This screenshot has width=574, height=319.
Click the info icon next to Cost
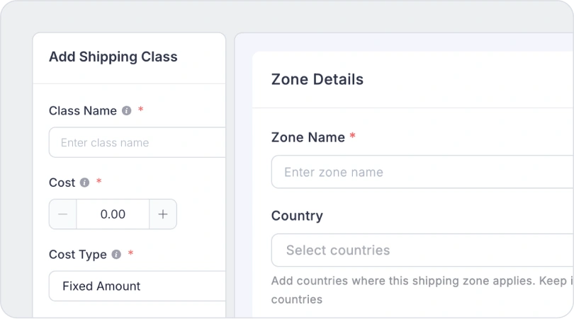click(85, 182)
